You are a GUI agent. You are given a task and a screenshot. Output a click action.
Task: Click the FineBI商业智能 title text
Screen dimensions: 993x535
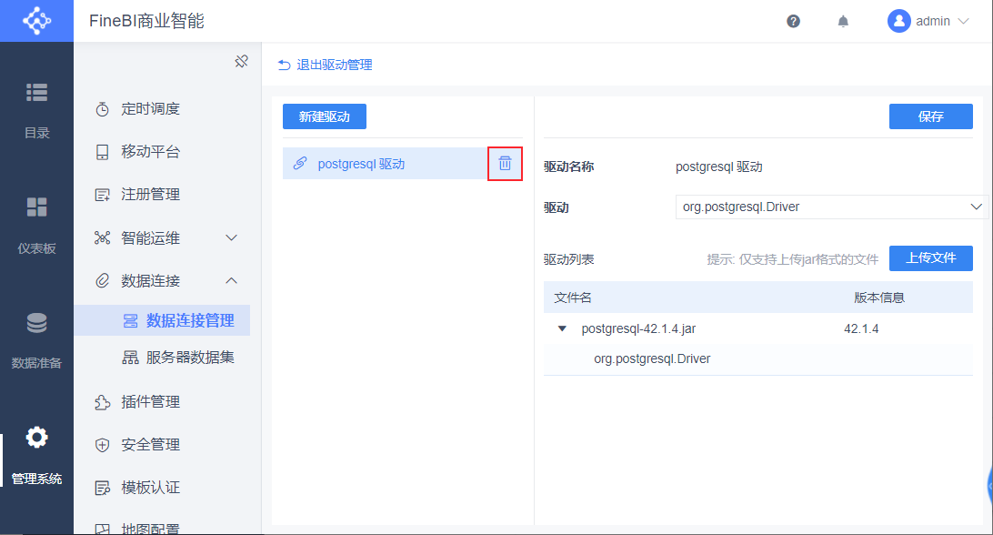pos(146,21)
